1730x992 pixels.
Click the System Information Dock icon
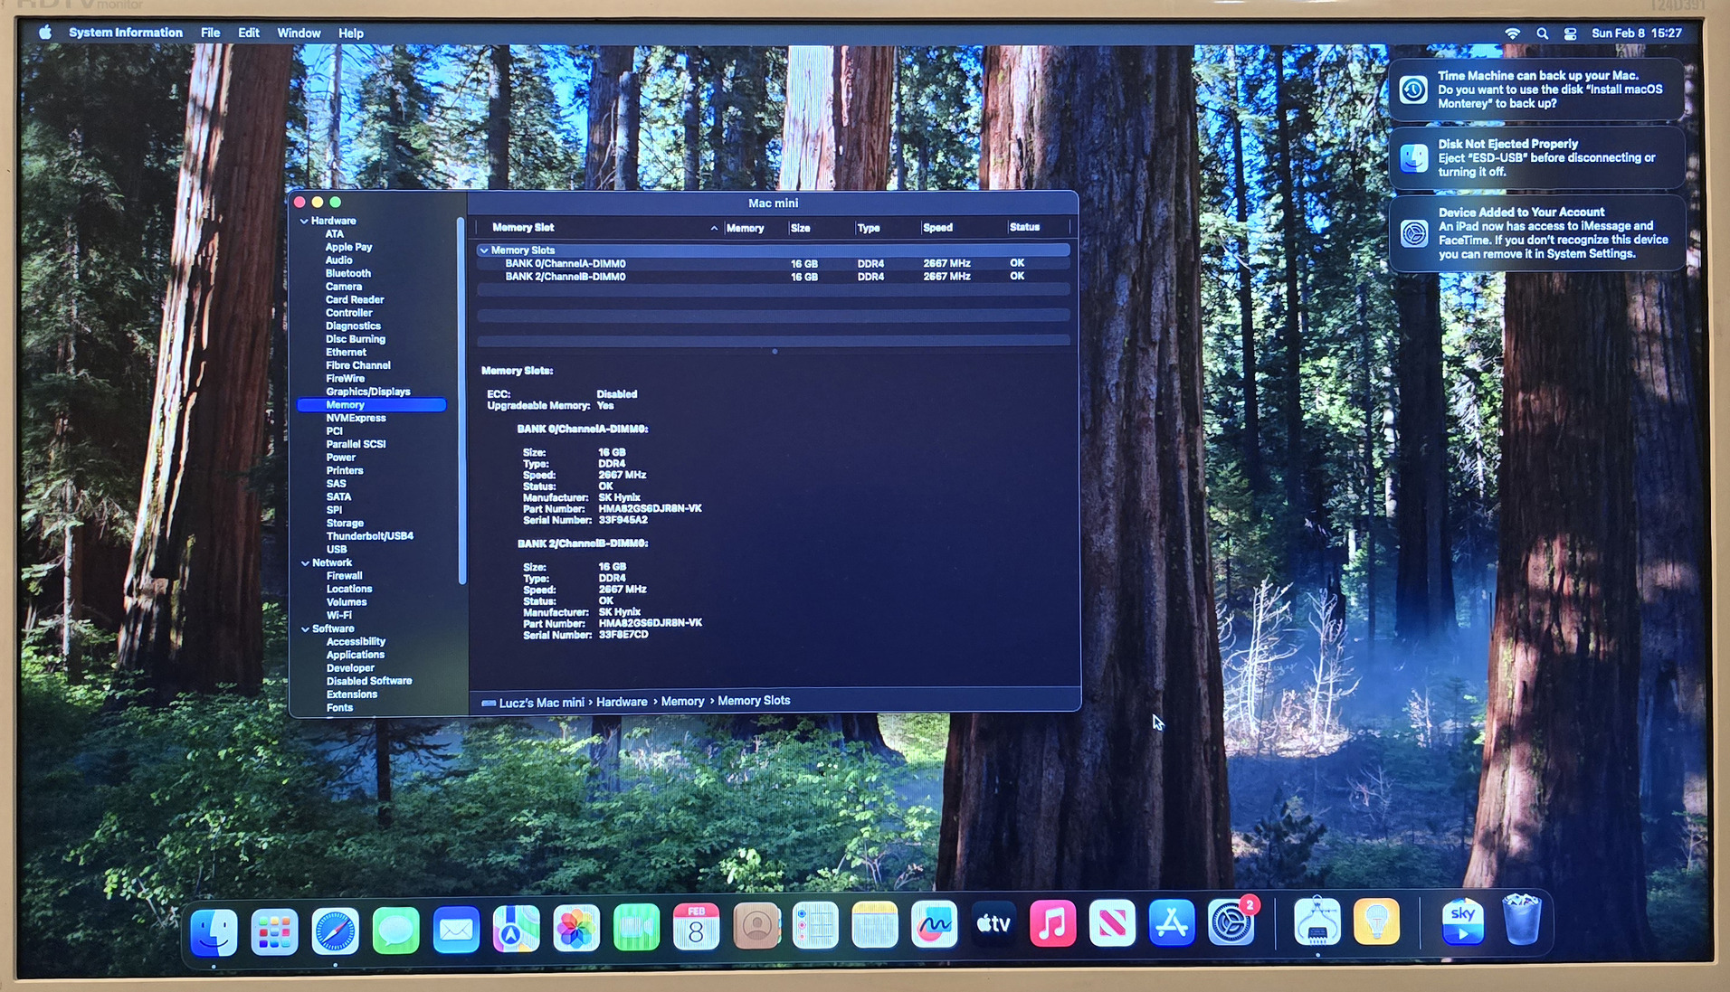coord(1317,921)
